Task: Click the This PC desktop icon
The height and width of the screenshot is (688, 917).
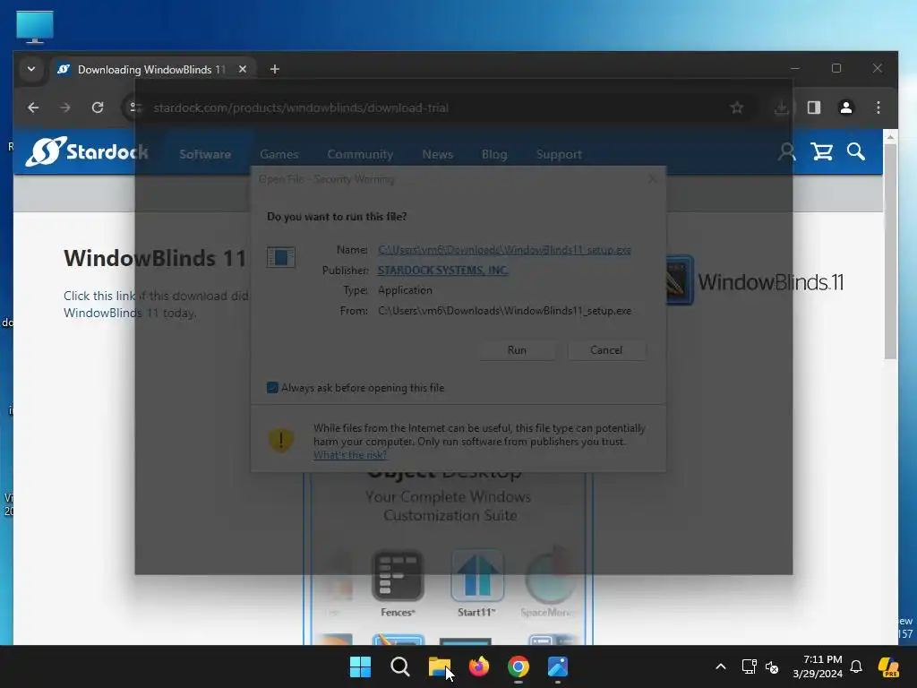Action: 35,27
